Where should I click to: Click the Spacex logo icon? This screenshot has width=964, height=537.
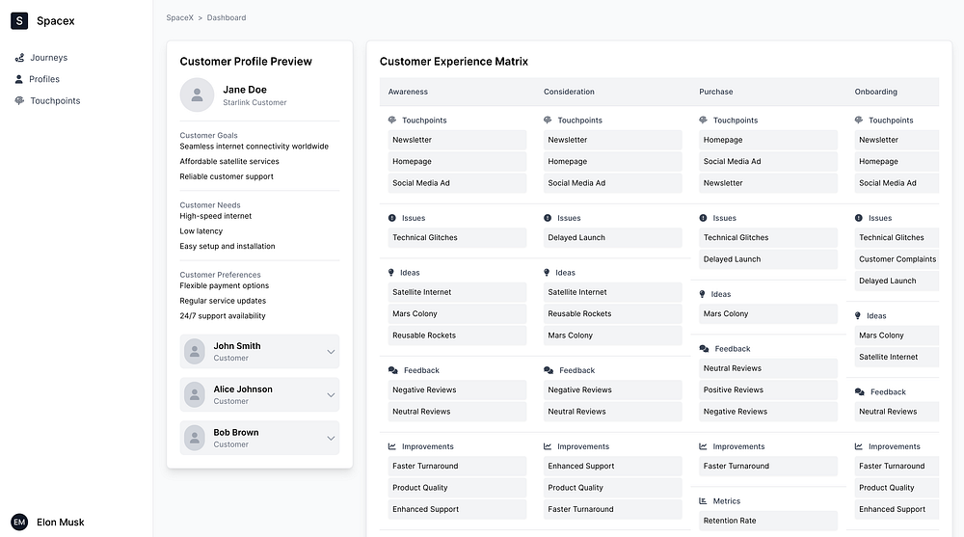point(19,20)
